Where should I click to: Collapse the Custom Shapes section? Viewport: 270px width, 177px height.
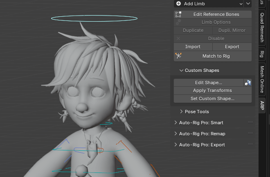click(x=181, y=71)
